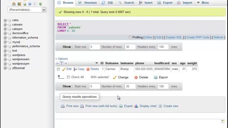Click the pencil Edit icon for Carmen row
Screen dimensions: 228x128
(64, 69)
